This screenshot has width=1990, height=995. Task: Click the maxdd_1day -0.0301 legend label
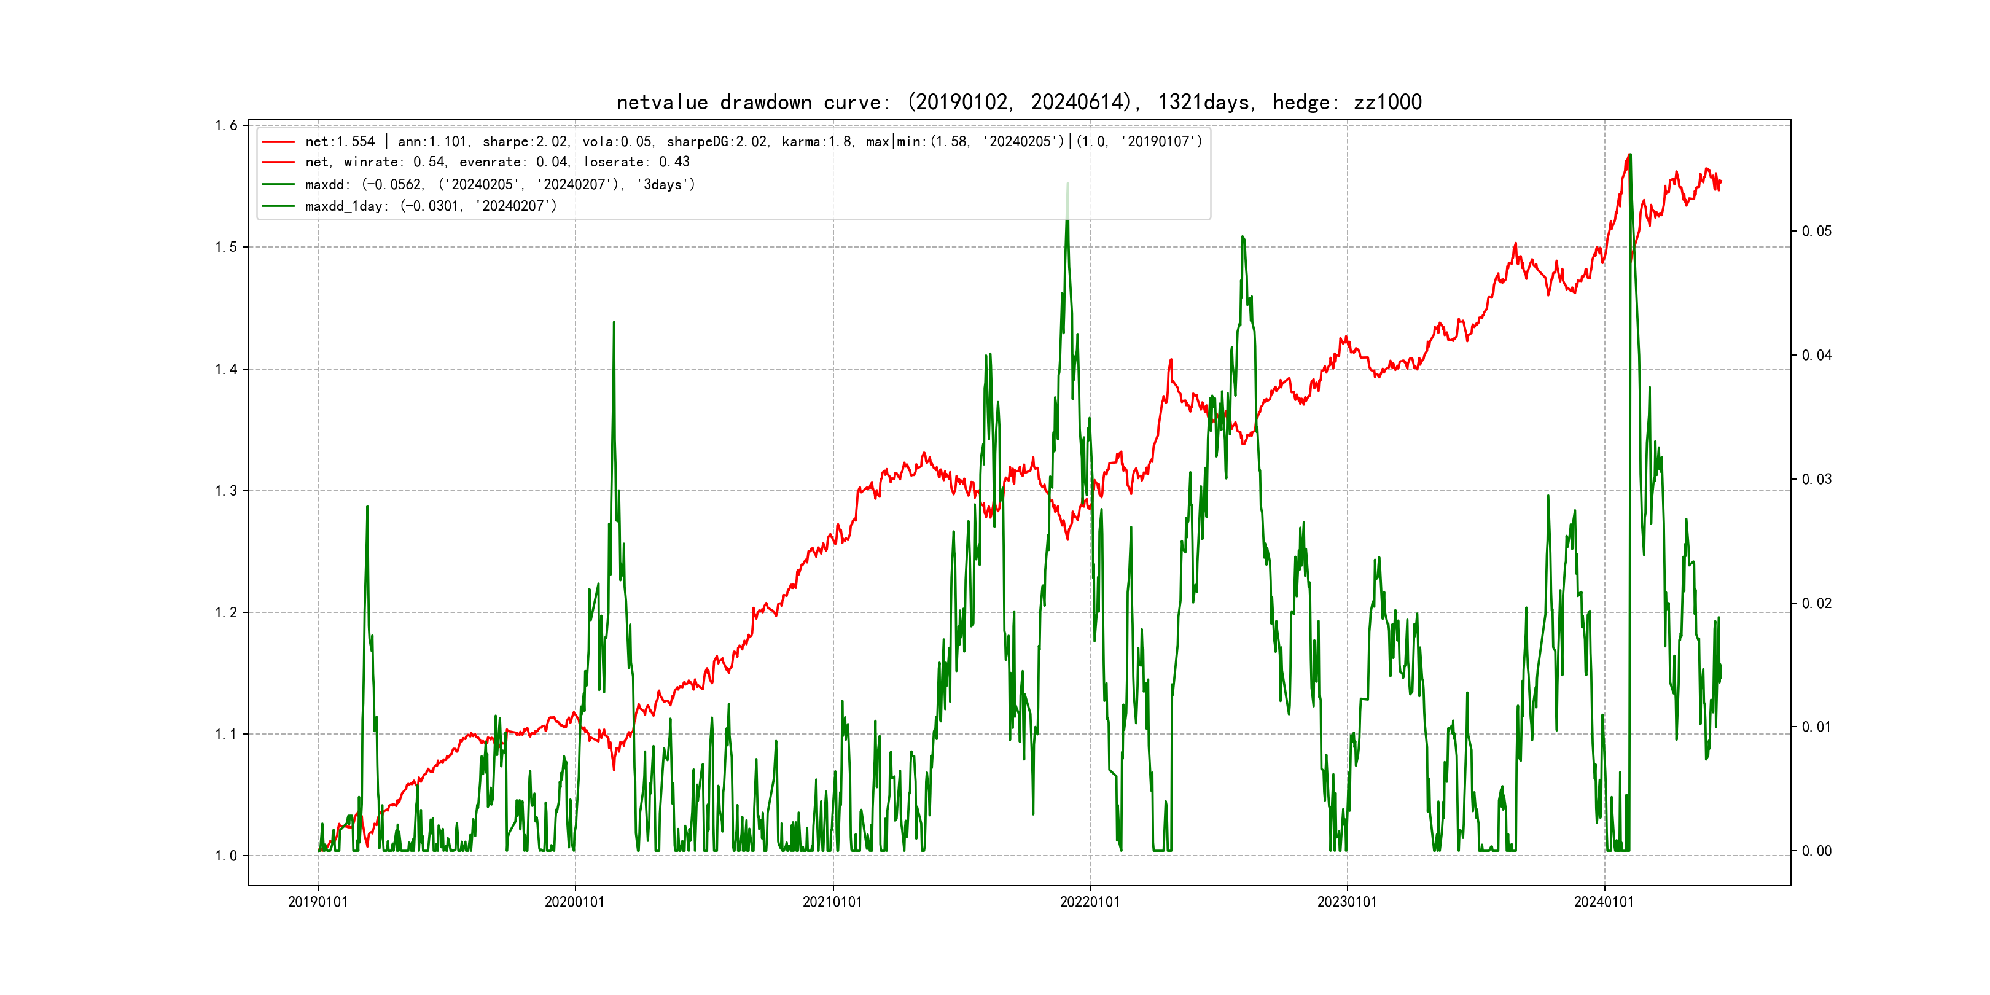431,206
